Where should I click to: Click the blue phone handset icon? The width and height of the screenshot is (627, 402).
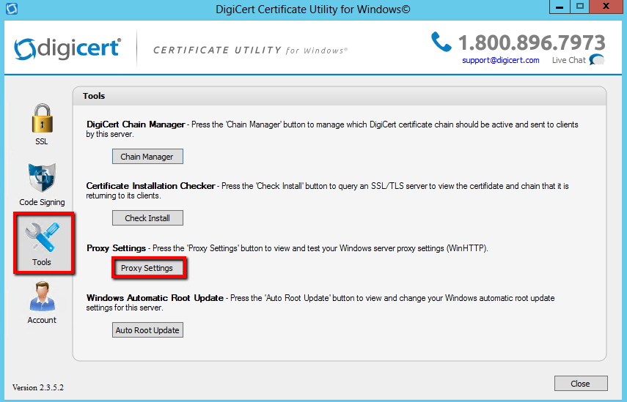tap(441, 42)
